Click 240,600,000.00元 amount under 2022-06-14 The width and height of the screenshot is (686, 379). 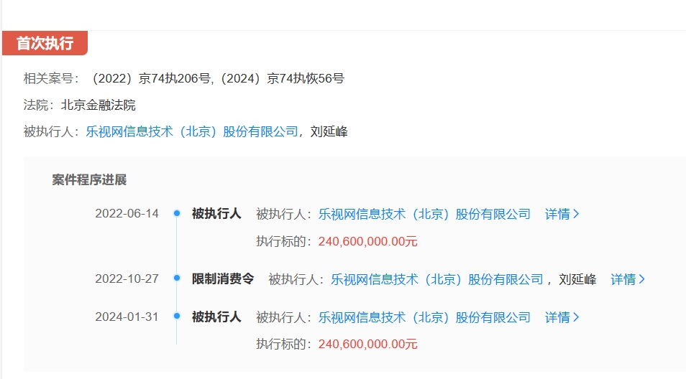pos(368,241)
